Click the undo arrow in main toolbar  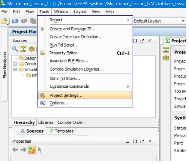click(x=15, y=21)
